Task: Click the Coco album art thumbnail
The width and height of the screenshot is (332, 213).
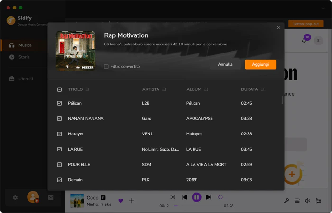Action: click(x=77, y=201)
